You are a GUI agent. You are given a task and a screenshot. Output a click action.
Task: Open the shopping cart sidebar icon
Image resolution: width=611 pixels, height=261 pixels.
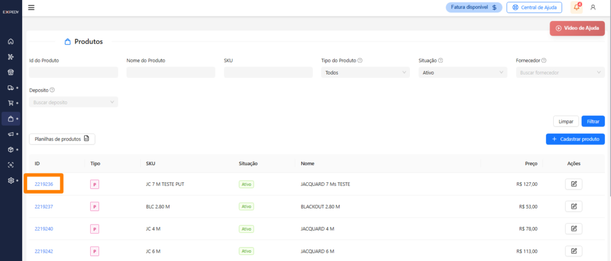pos(11,103)
